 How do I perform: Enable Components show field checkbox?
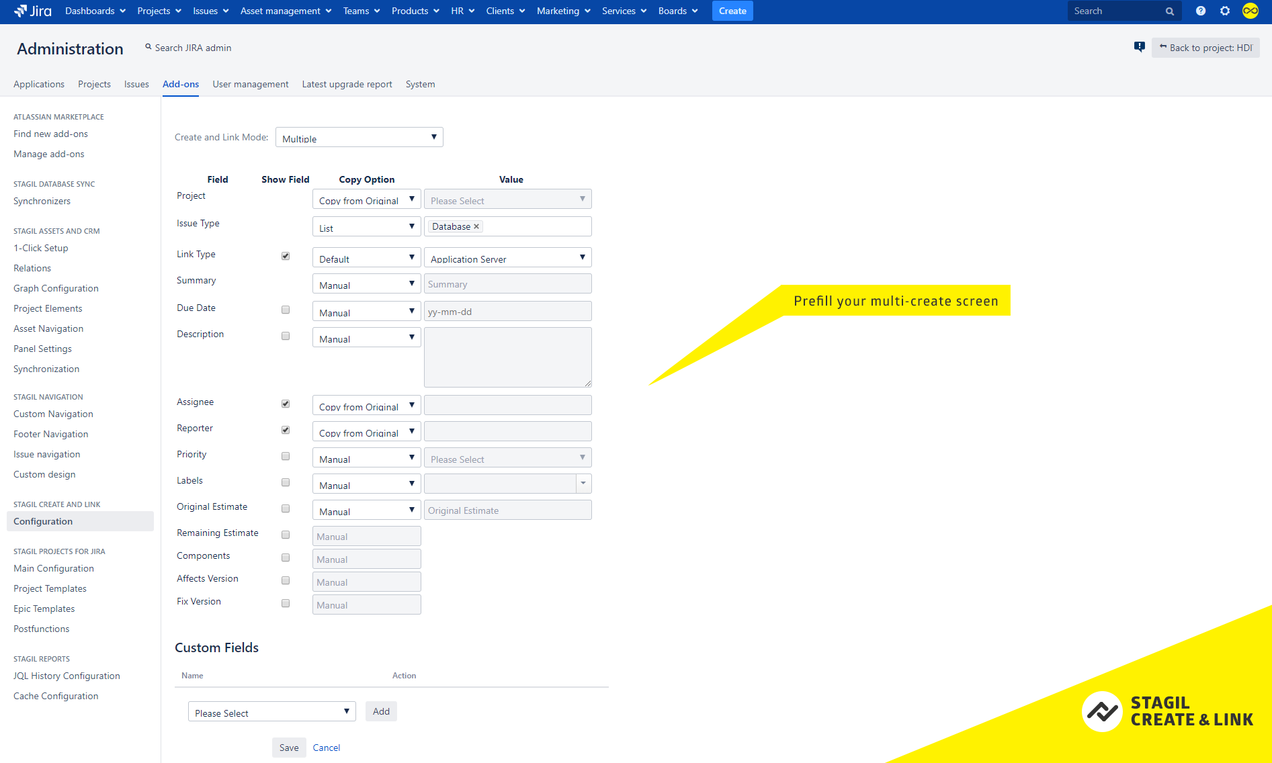[286, 557]
